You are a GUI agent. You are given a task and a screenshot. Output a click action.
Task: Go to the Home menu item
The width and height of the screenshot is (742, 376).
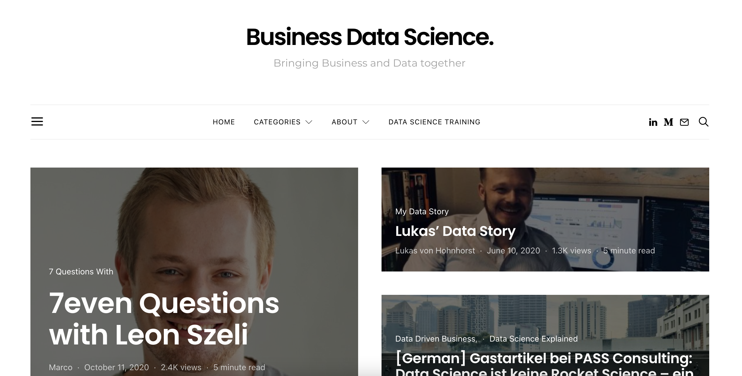point(224,122)
